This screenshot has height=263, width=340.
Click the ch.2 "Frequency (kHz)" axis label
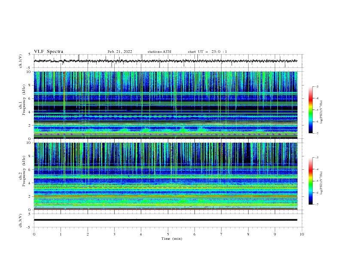(24, 171)
